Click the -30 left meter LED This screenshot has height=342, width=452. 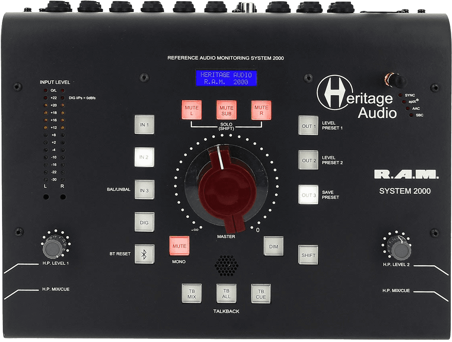(x=46, y=179)
